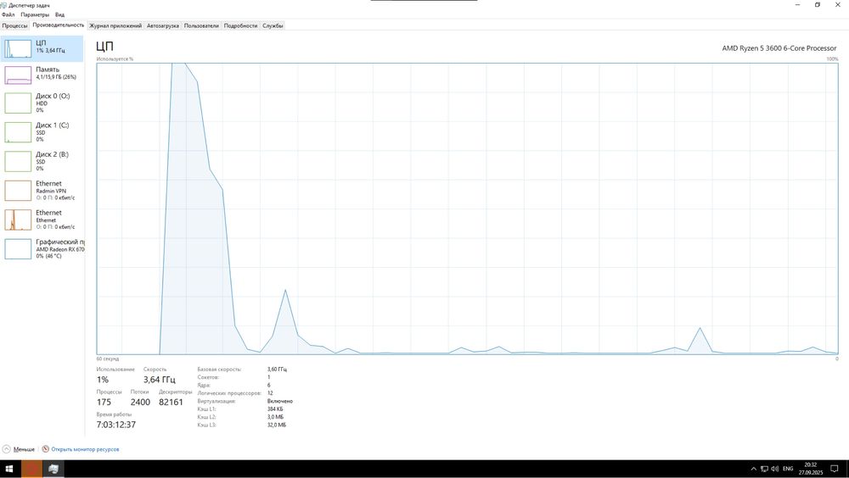
Task: Click the Меньше label
Action: coord(24,449)
